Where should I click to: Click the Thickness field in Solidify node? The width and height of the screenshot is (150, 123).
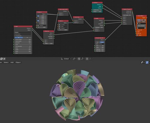click(x=99, y=27)
